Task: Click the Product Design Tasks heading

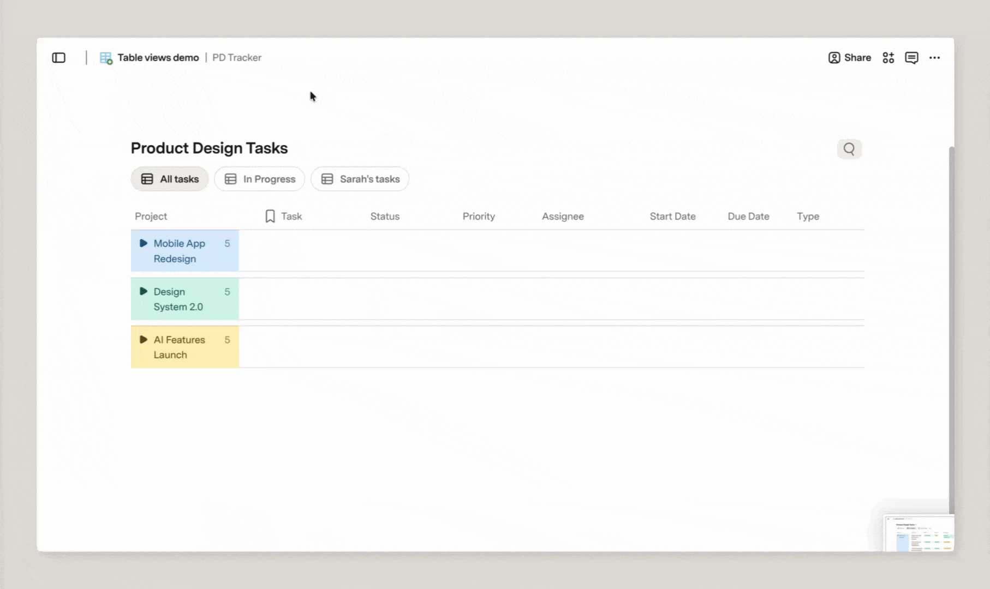Action: 209,148
